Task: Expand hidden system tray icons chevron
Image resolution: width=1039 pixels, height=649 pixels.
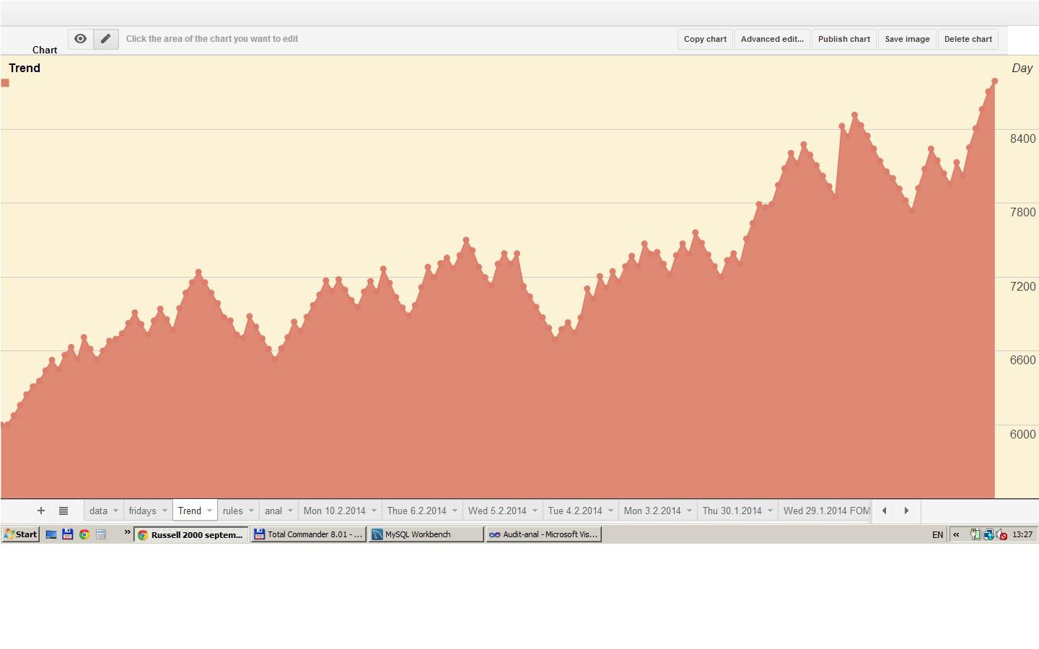Action: (x=956, y=534)
